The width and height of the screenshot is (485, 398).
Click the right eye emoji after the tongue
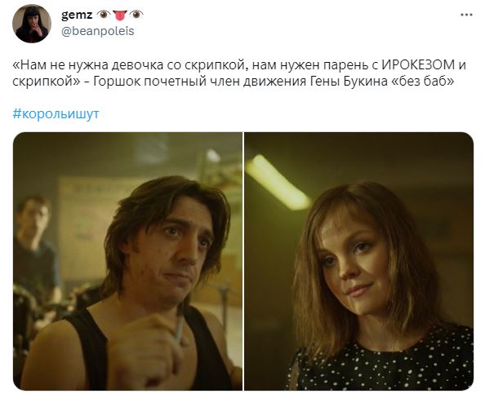[136, 15]
